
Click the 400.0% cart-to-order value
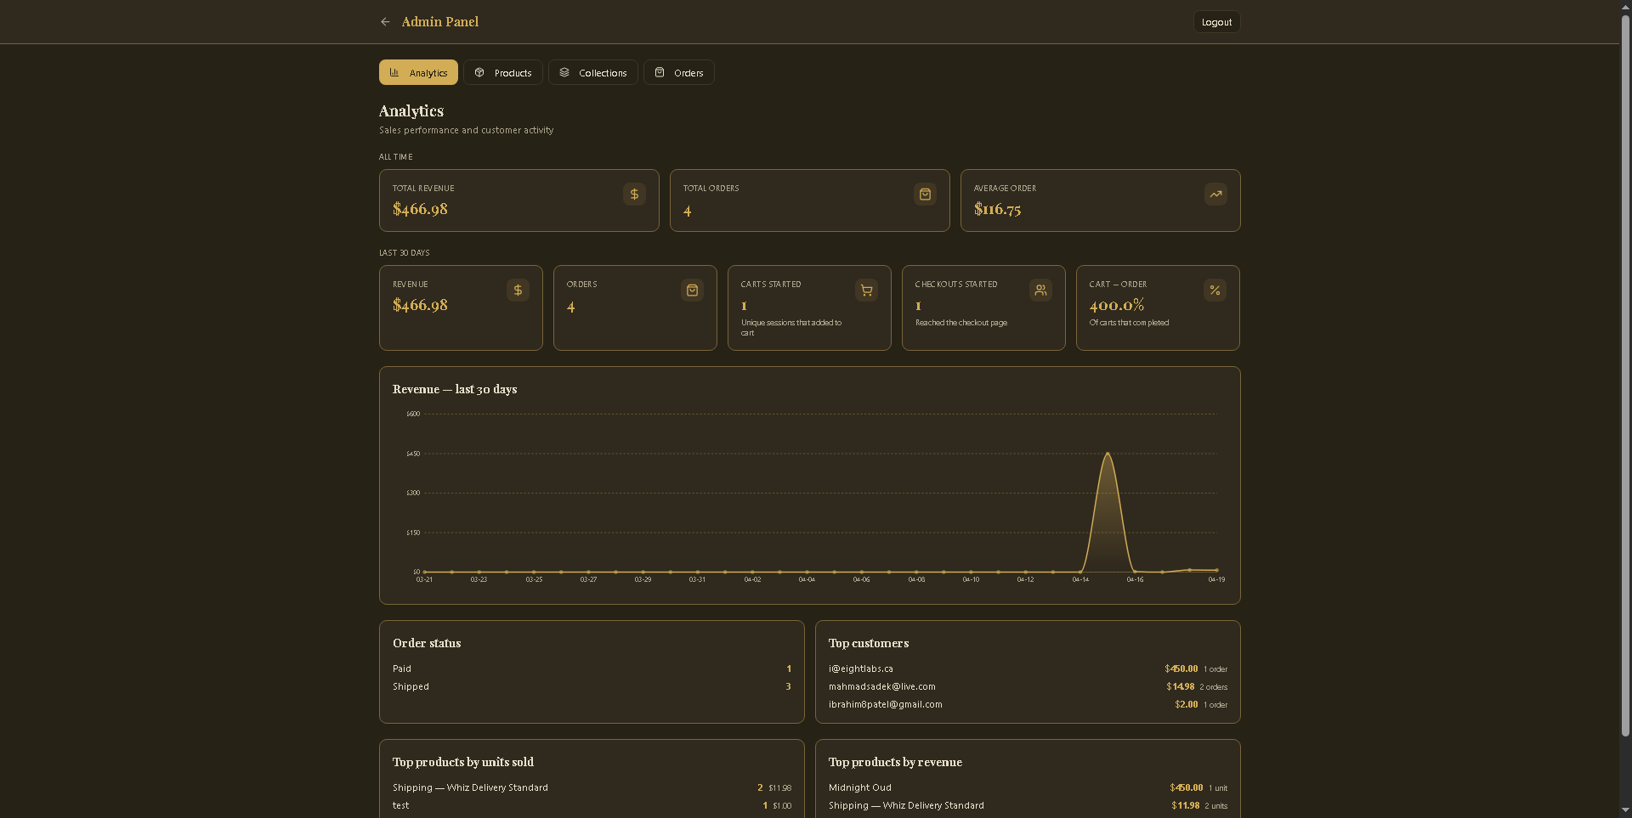(x=1117, y=305)
